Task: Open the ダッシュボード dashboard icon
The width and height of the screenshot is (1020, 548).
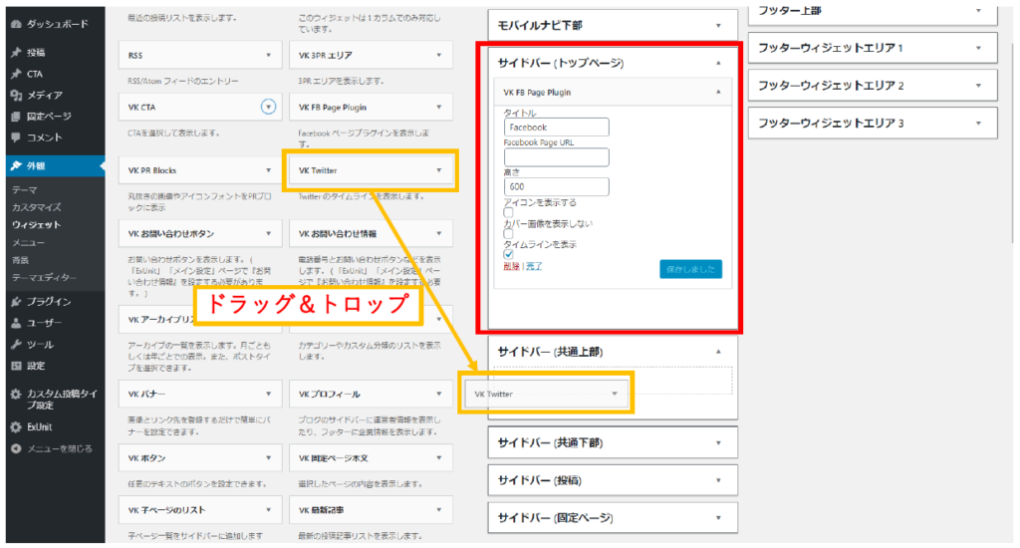Action: pyautogui.click(x=16, y=24)
